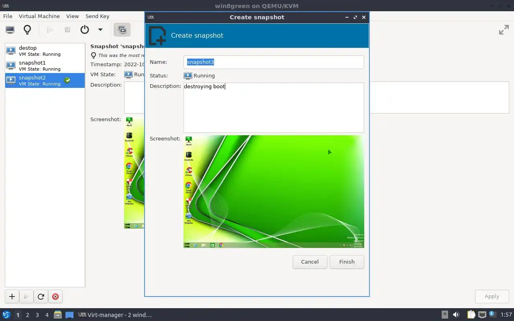This screenshot has width=514, height=321.
Task: Click the clock showing 1:57
Action: 507,315
